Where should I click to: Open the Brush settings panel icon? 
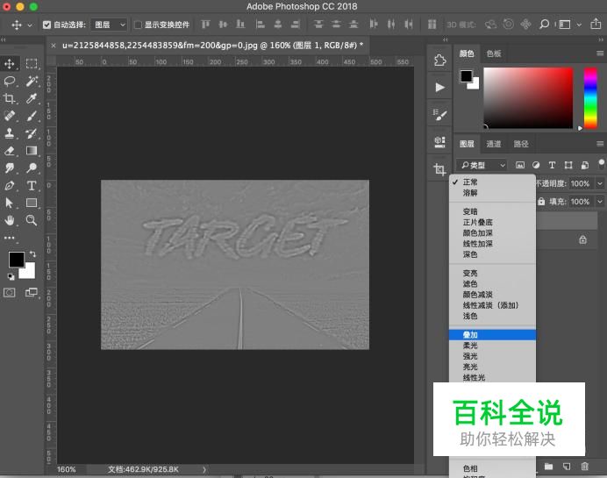(439, 115)
